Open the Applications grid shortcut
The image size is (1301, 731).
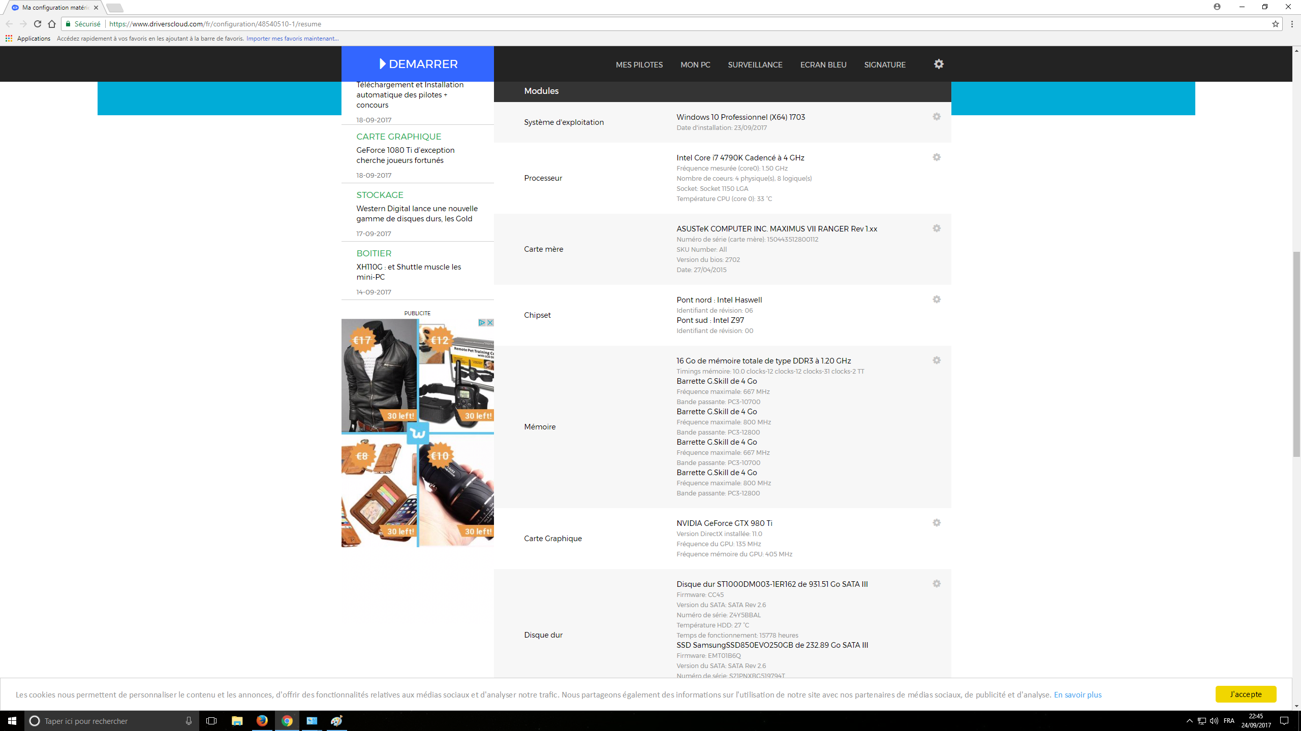[x=9, y=39]
